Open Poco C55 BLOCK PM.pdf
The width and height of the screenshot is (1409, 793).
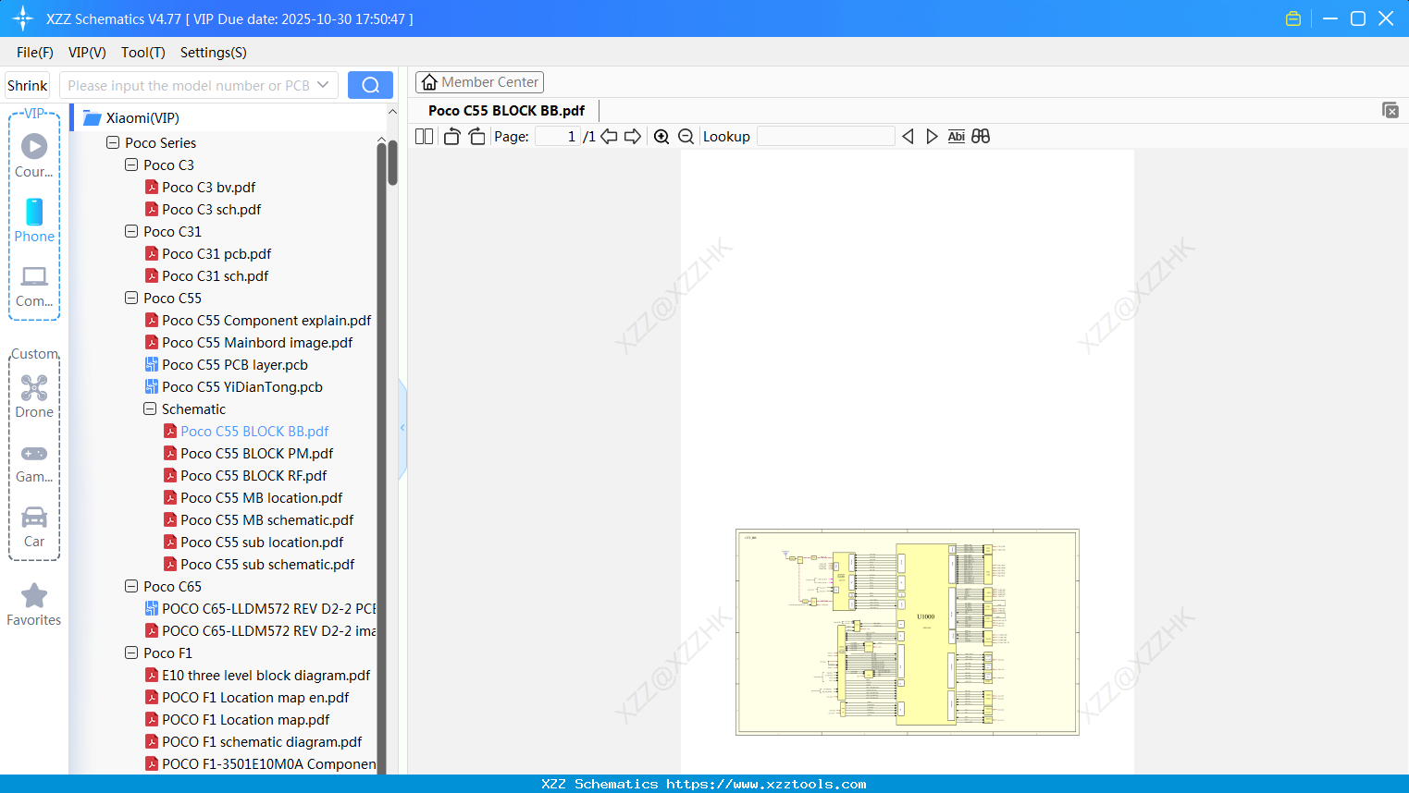(x=256, y=454)
